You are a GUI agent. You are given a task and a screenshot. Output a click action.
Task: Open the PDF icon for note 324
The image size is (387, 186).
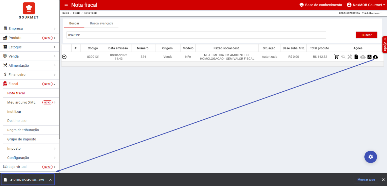[x=369, y=57]
